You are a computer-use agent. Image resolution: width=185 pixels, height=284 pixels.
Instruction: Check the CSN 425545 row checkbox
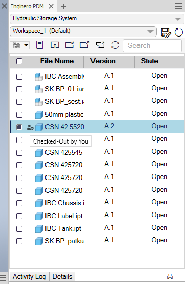pos(19,153)
